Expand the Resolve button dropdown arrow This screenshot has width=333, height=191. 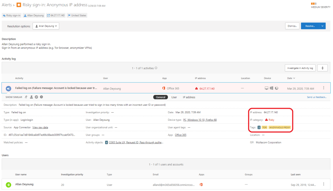322,26
